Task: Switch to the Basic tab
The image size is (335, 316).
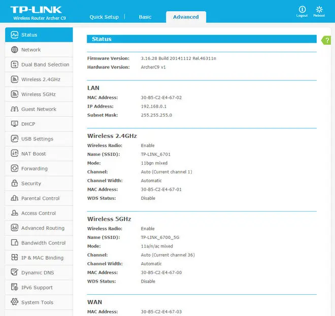Action: tap(145, 17)
